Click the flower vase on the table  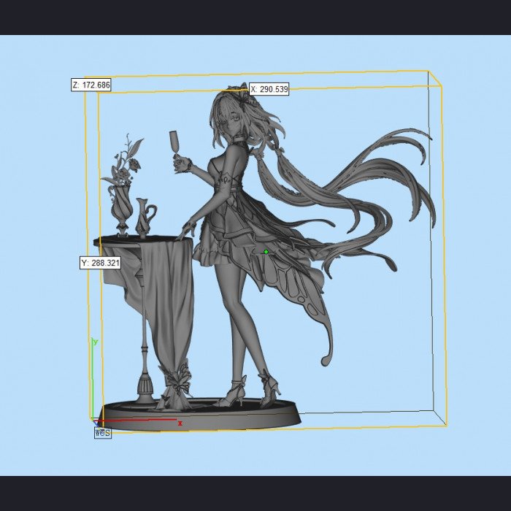tap(122, 185)
